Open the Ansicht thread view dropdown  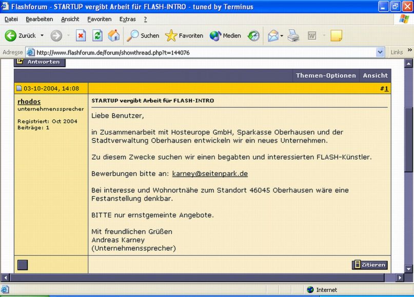tap(375, 75)
